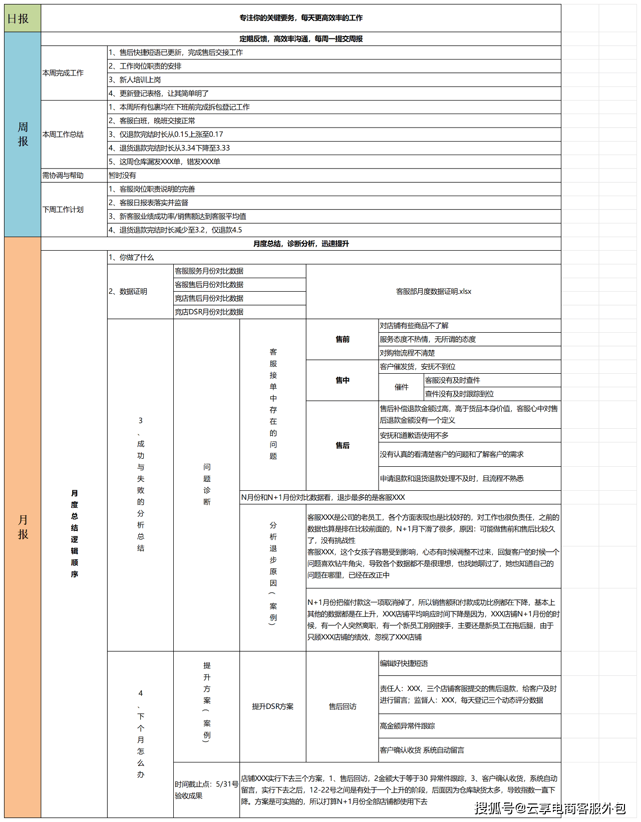Click the bold 售前 cell
The width and height of the screenshot is (641, 822).
tap(343, 339)
